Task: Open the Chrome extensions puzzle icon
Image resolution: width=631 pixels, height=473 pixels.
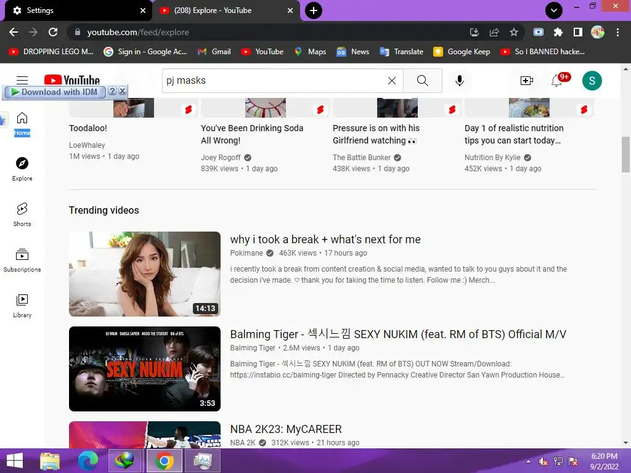Action: [x=558, y=32]
